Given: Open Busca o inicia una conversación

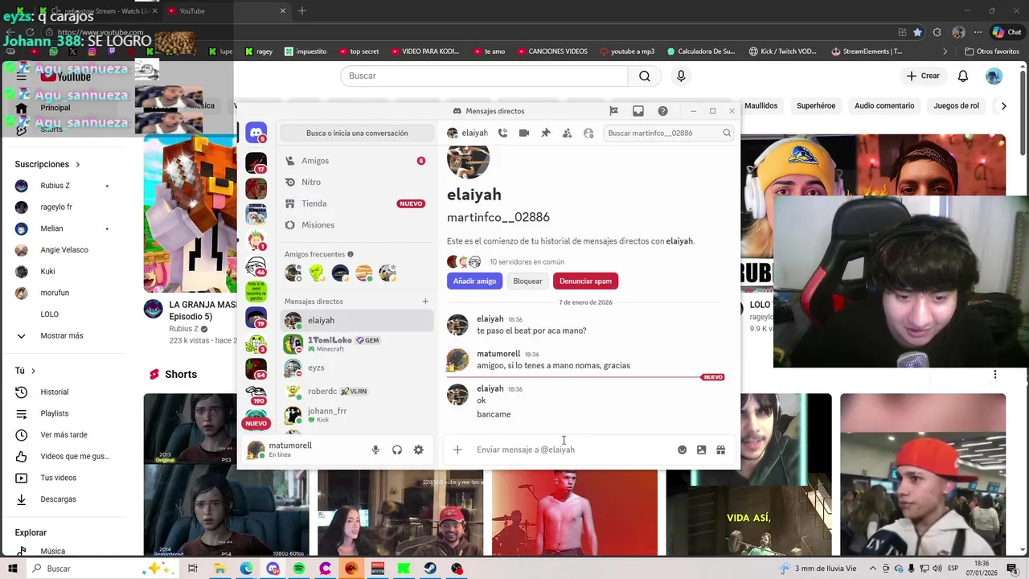Looking at the screenshot, I should 357,133.
